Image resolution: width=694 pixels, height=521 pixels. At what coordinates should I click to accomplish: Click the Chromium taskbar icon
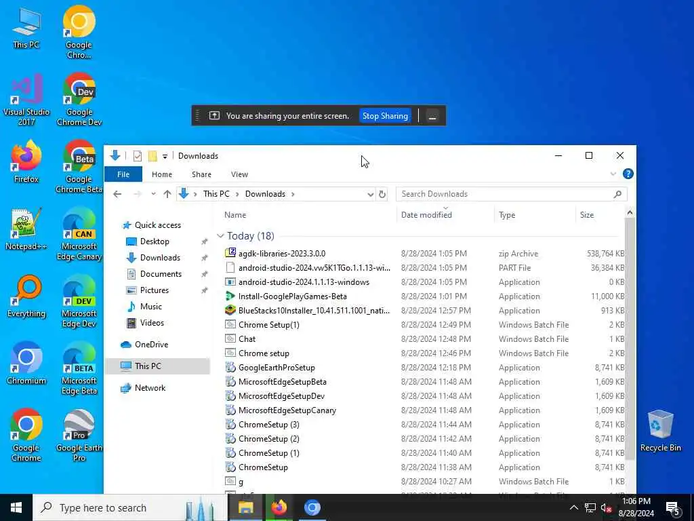(312, 507)
